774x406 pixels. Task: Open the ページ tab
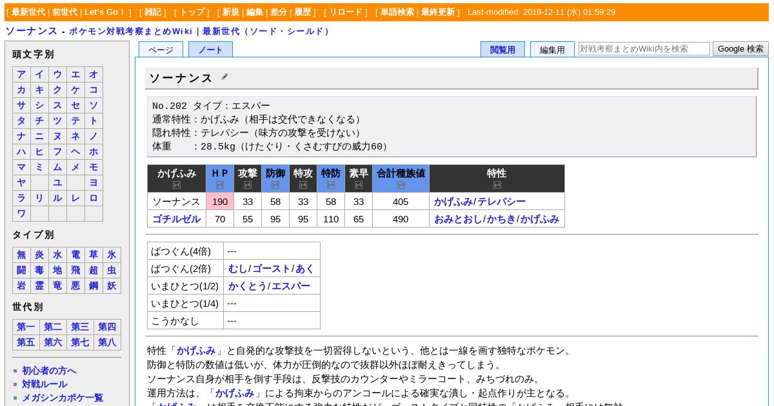click(x=161, y=50)
